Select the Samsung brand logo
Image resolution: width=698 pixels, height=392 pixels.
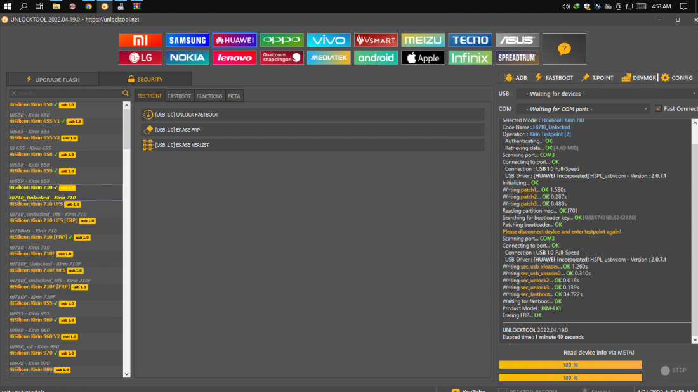click(x=187, y=40)
